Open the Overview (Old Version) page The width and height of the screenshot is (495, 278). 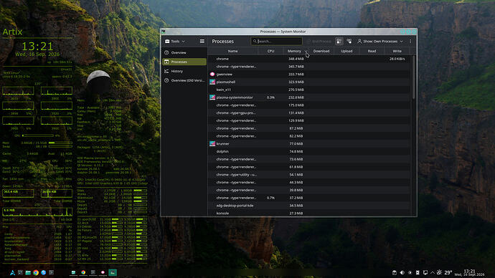(x=184, y=80)
